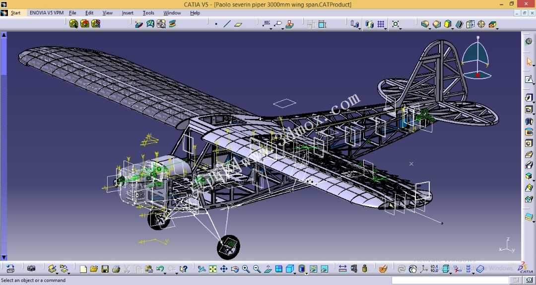Click the 3D compass in viewport

coord(476,58)
